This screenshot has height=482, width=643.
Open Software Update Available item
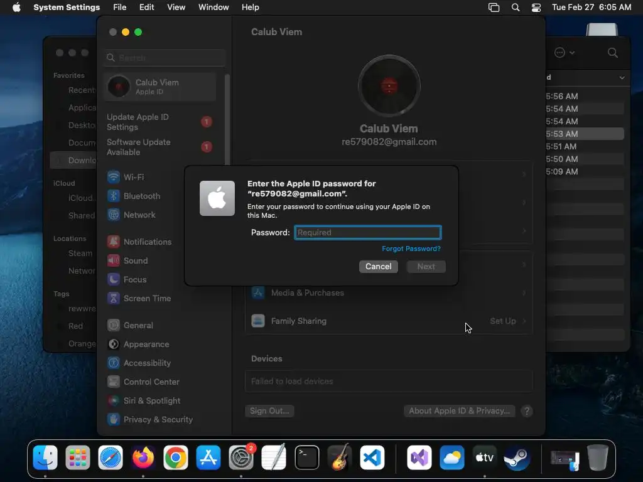click(x=160, y=147)
